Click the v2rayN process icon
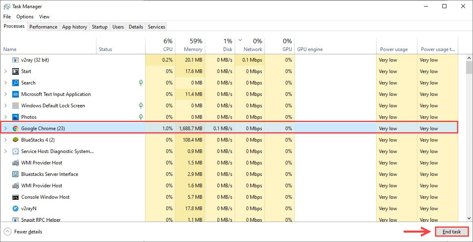The height and width of the screenshot is (242, 473). 16,209
